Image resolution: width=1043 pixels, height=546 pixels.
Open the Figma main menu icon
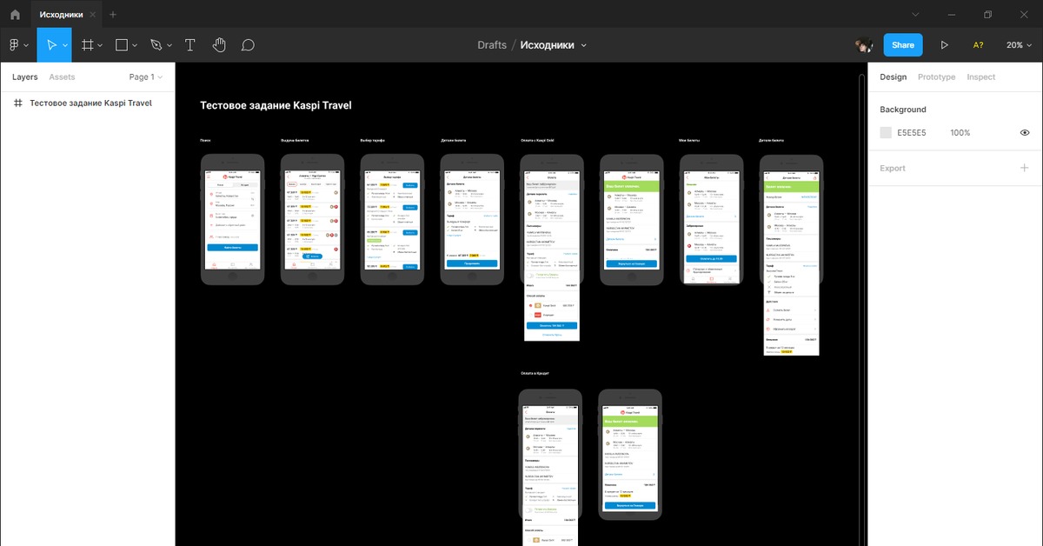pos(14,45)
